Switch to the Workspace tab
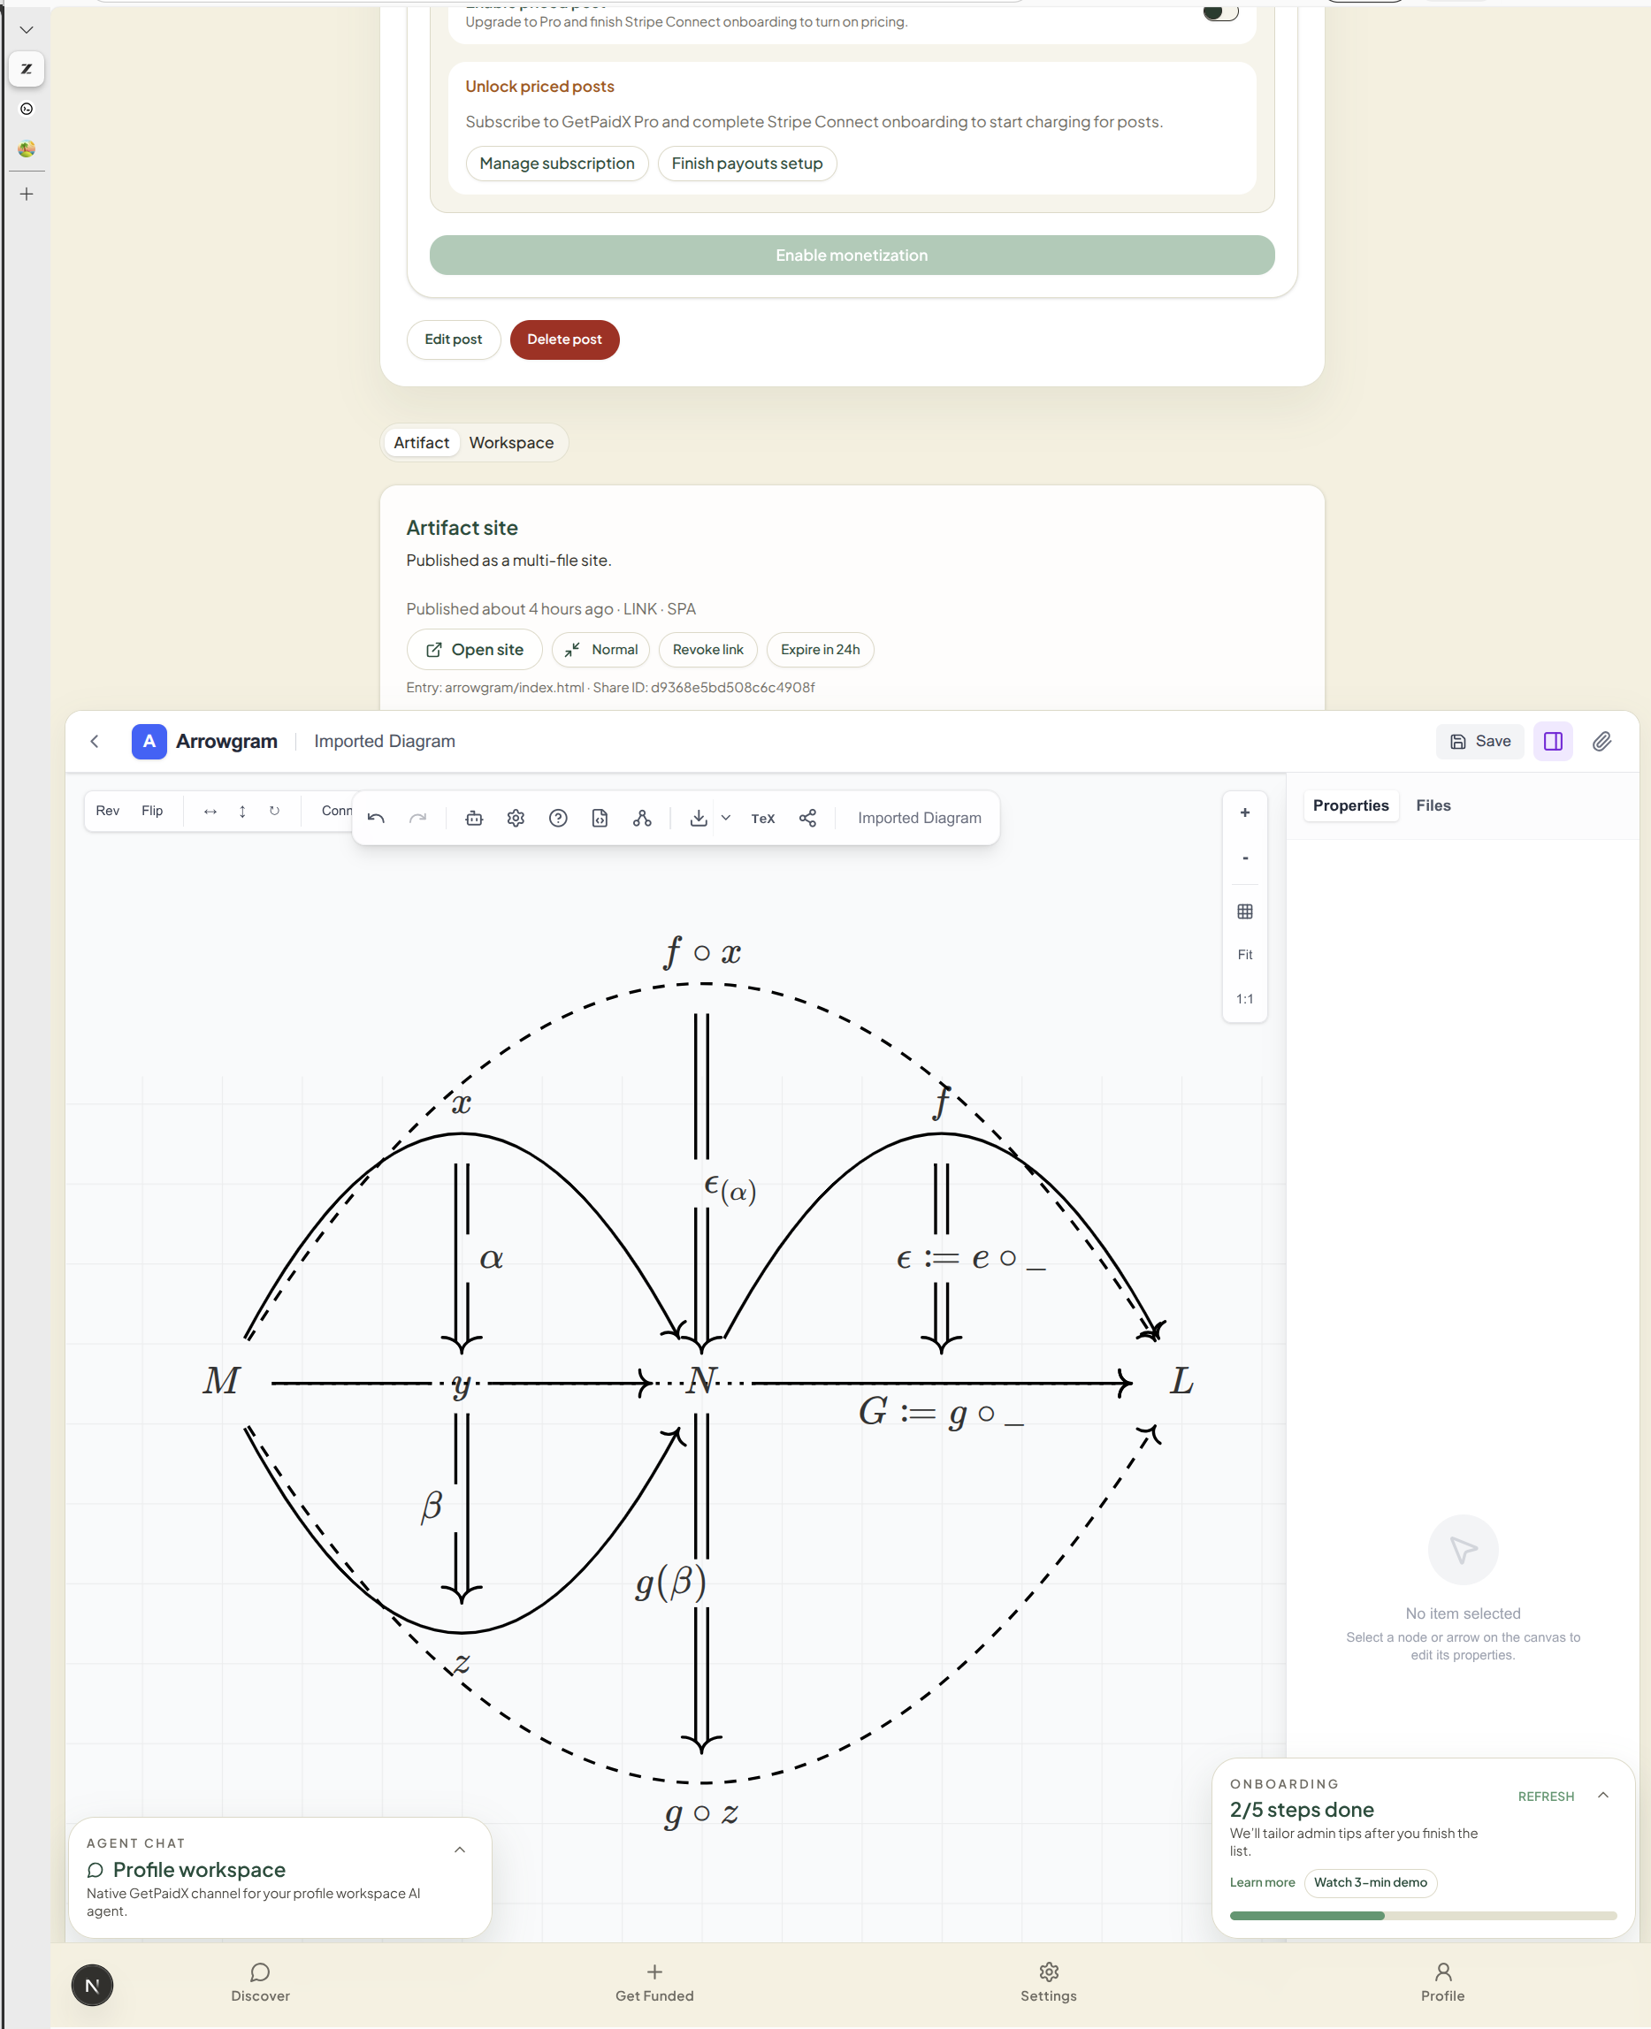Image resolution: width=1651 pixels, height=2029 pixels. (x=511, y=442)
